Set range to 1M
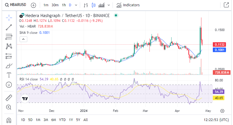This screenshot has height=125, width=233. point(38,120)
